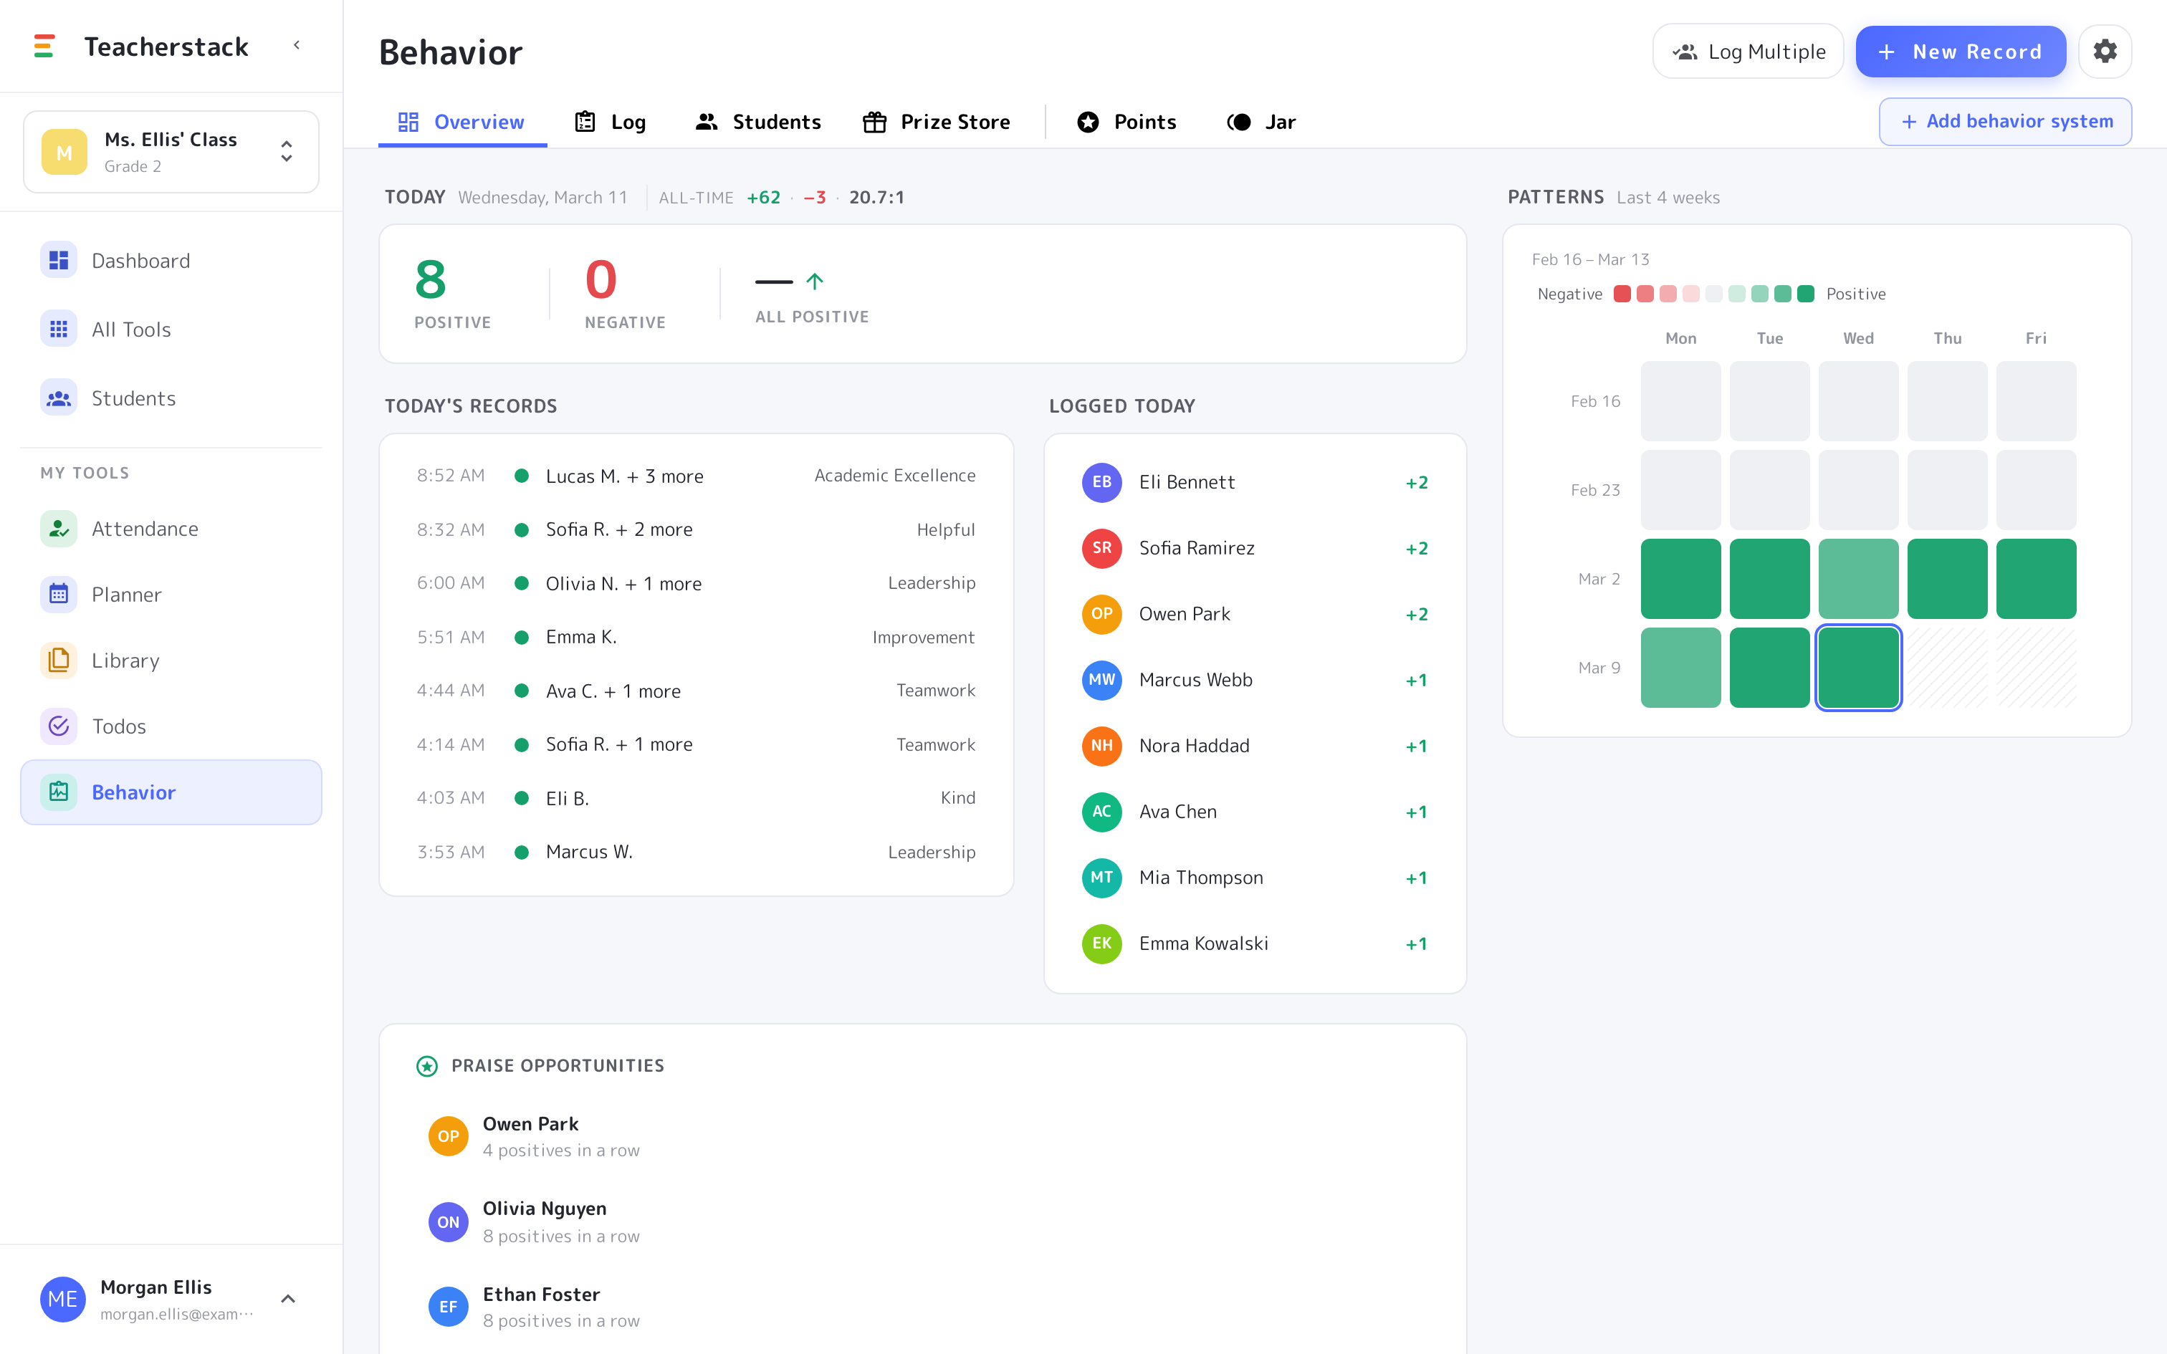Viewport: 2167px width, 1354px height.
Task: Open the Prize Store tab
Action: pos(937,122)
